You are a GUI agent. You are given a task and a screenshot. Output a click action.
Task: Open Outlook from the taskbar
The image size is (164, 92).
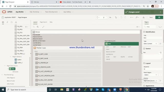tap(97, 90)
